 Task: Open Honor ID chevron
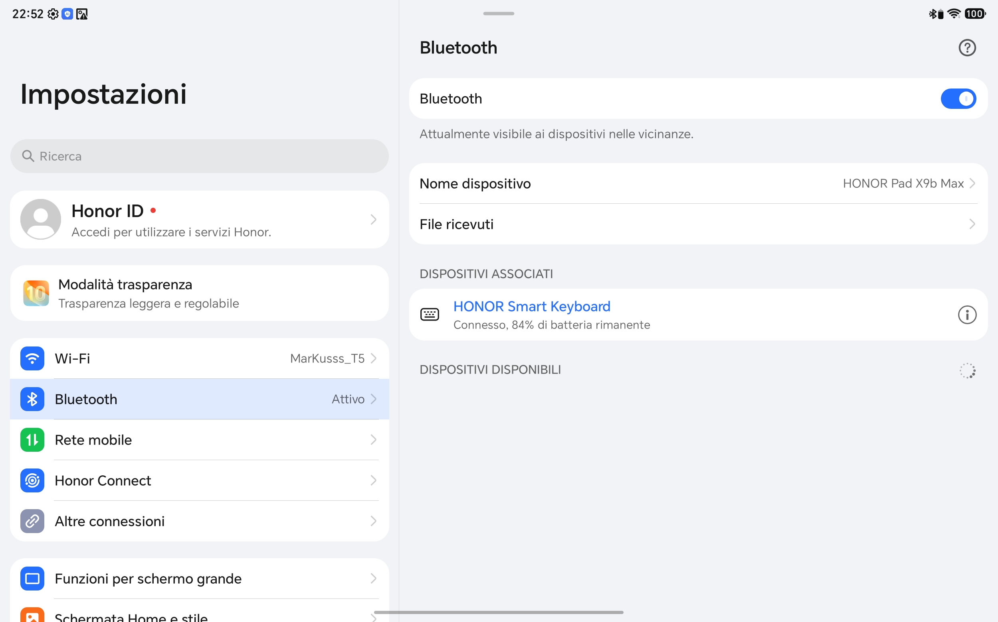click(x=373, y=219)
